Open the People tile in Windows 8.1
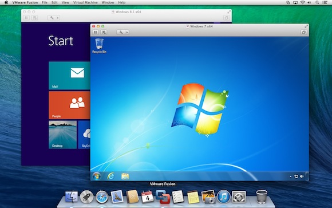 coord(69,105)
